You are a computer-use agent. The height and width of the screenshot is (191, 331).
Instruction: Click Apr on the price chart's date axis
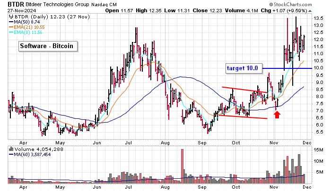[x=23, y=143]
